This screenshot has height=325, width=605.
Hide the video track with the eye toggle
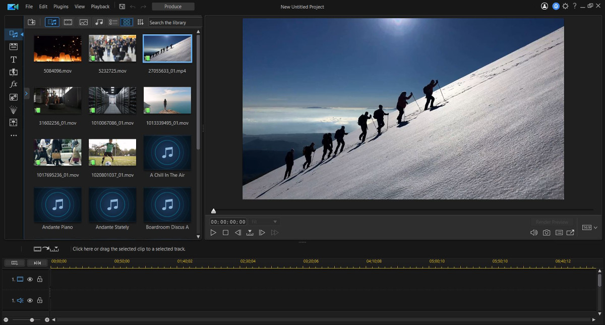point(30,279)
